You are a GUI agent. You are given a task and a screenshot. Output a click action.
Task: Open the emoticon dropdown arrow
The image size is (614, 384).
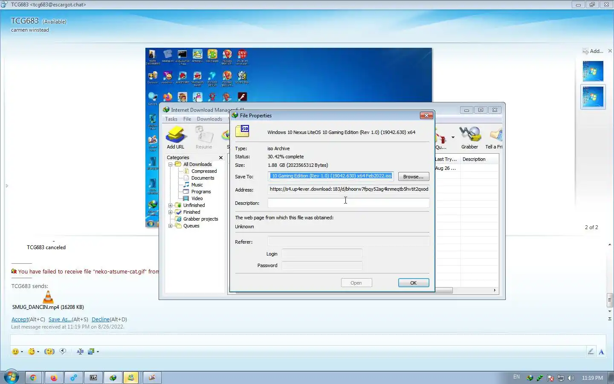(x=22, y=352)
